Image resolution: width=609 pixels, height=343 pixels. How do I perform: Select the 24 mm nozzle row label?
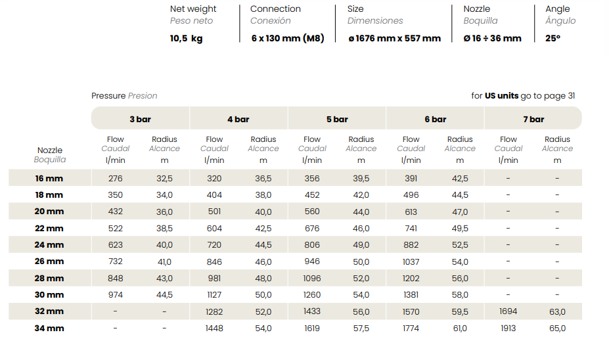click(49, 245)
